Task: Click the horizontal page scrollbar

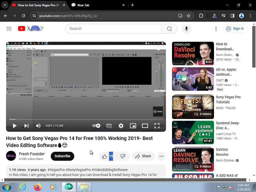Action: (x=125, y=180)
